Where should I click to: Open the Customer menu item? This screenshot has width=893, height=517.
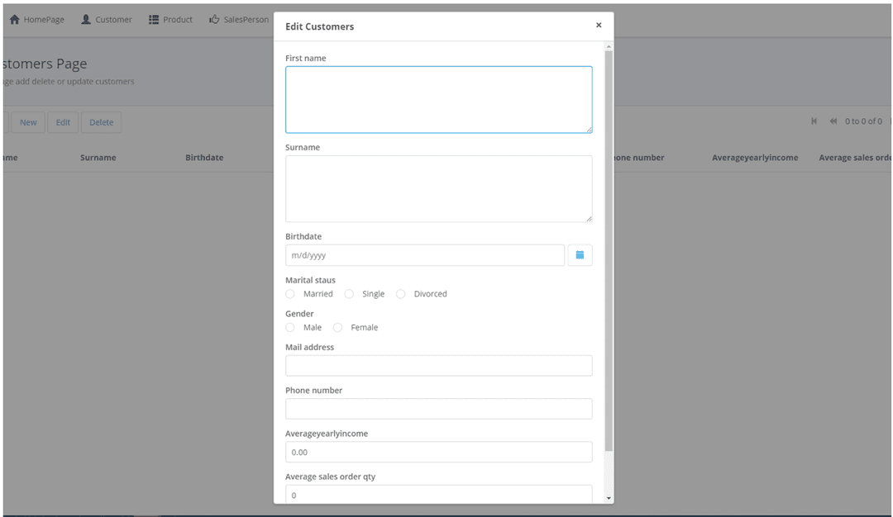(107, 19)
